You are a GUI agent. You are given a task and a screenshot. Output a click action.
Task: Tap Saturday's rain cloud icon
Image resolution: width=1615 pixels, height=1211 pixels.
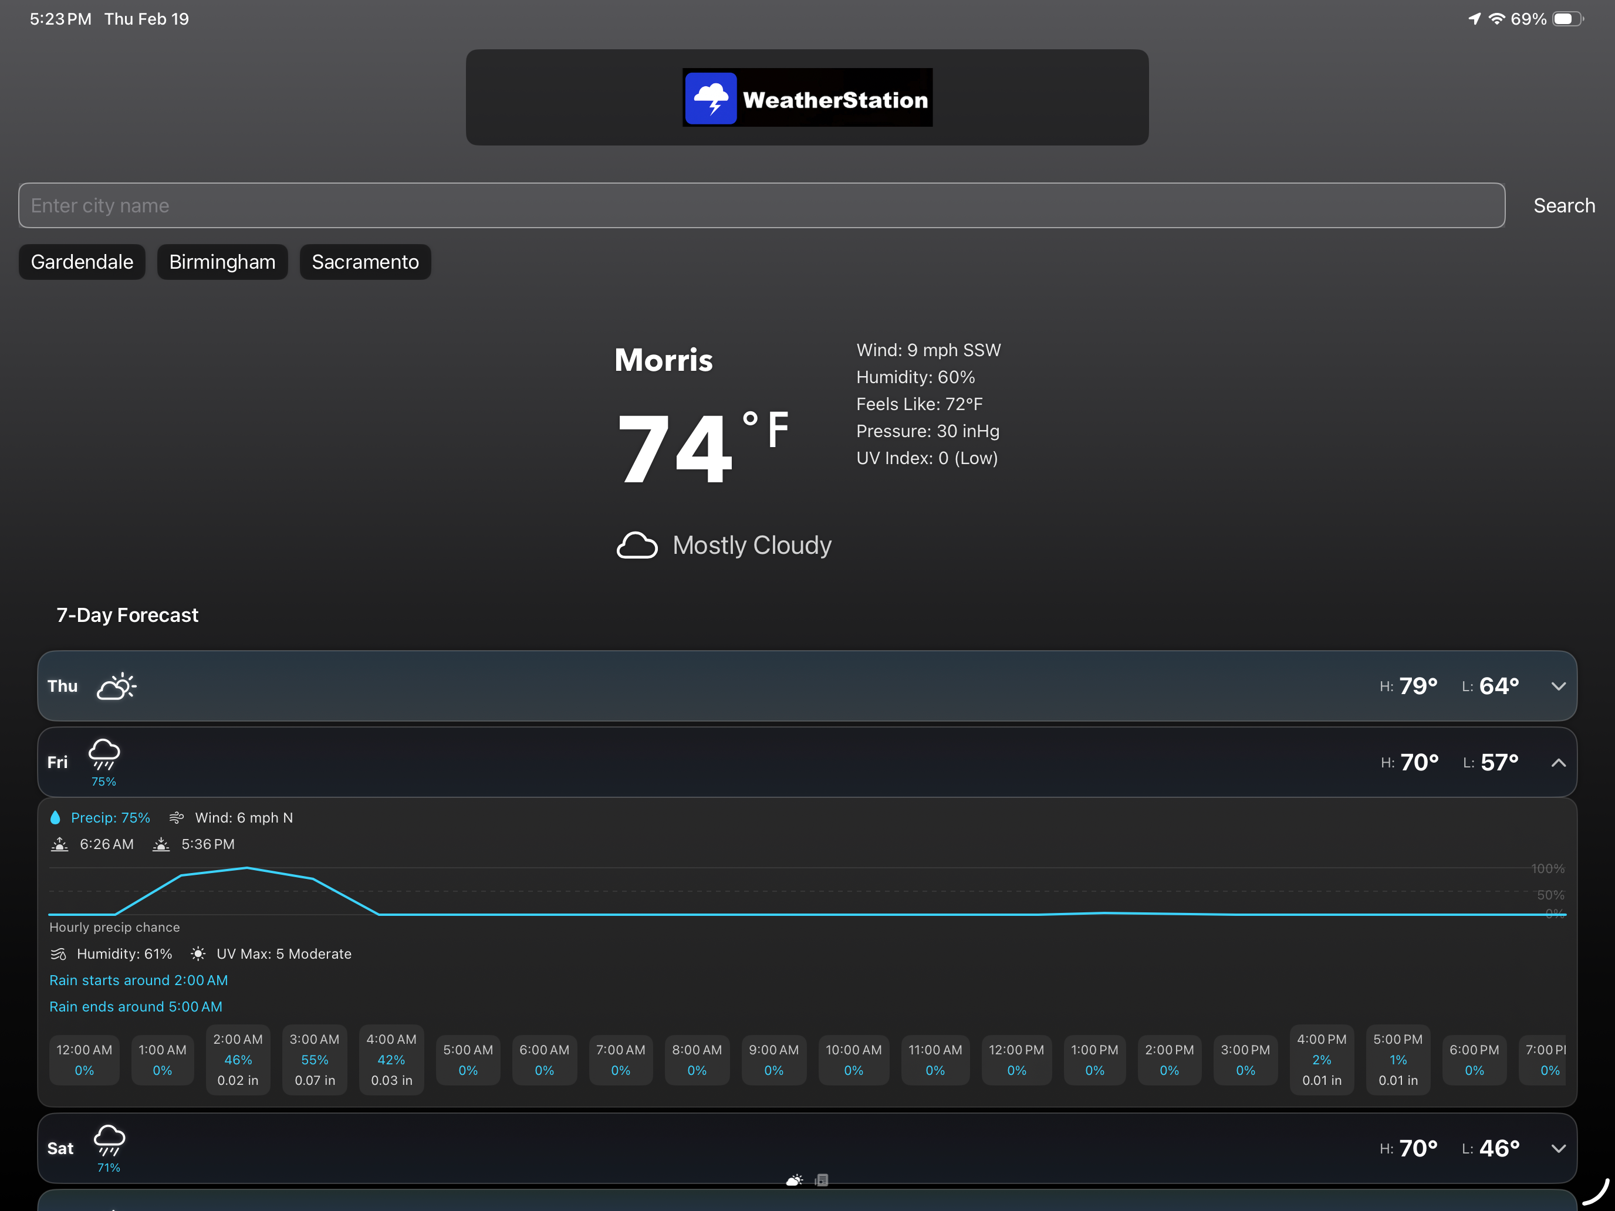(110, 1140)
